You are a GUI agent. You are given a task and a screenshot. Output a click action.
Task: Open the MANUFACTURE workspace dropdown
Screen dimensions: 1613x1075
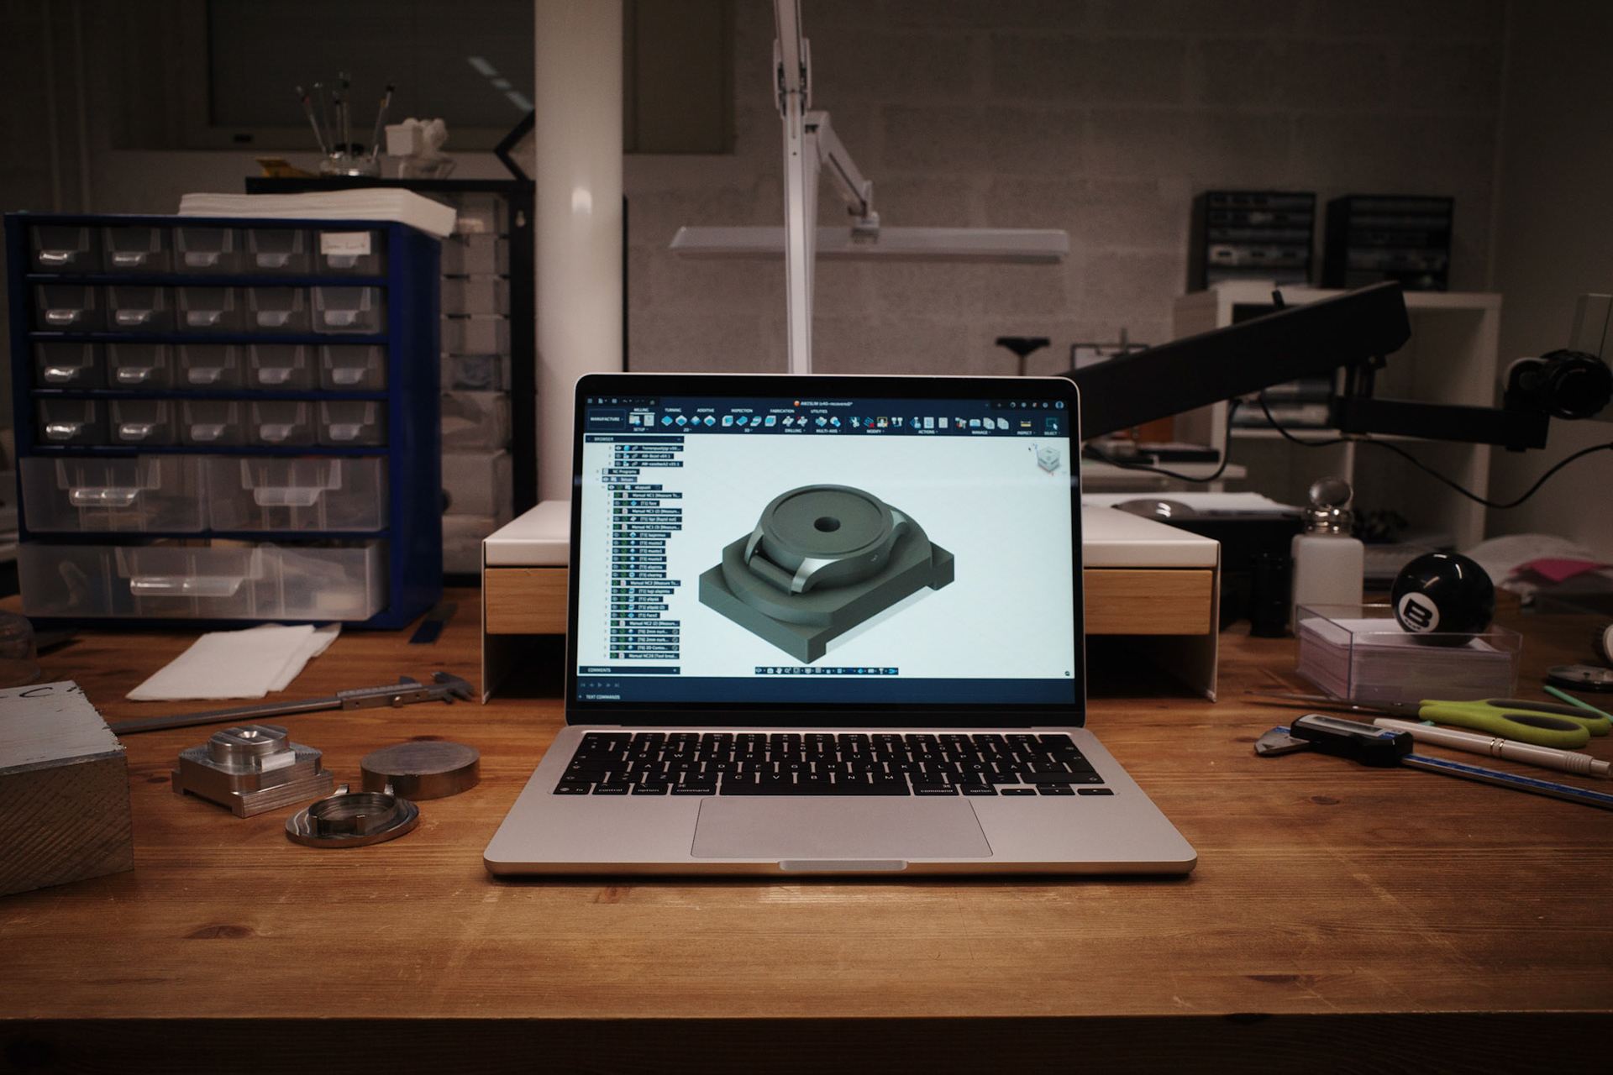click(606, 419)
